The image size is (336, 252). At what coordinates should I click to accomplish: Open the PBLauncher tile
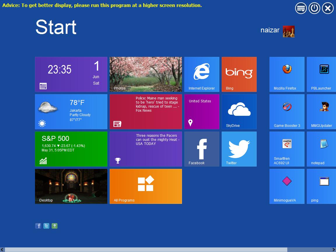(321, 74)
